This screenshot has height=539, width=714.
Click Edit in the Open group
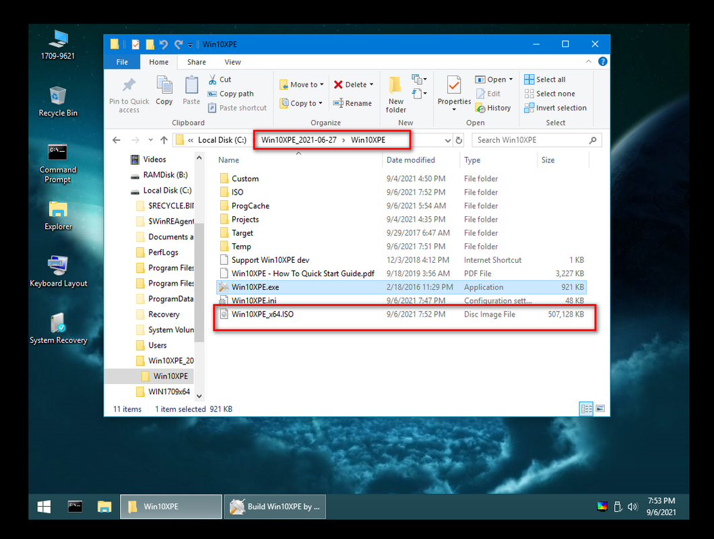[x=488, y=94]
